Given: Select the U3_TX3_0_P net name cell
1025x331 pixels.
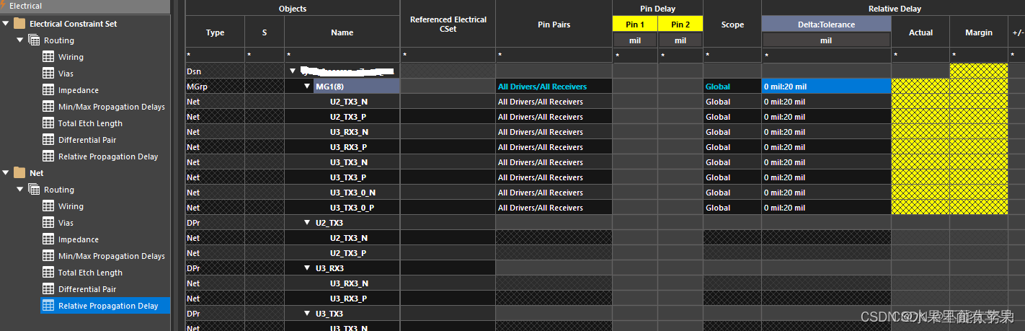Looking at the screenshot, I should coord(352,208).
